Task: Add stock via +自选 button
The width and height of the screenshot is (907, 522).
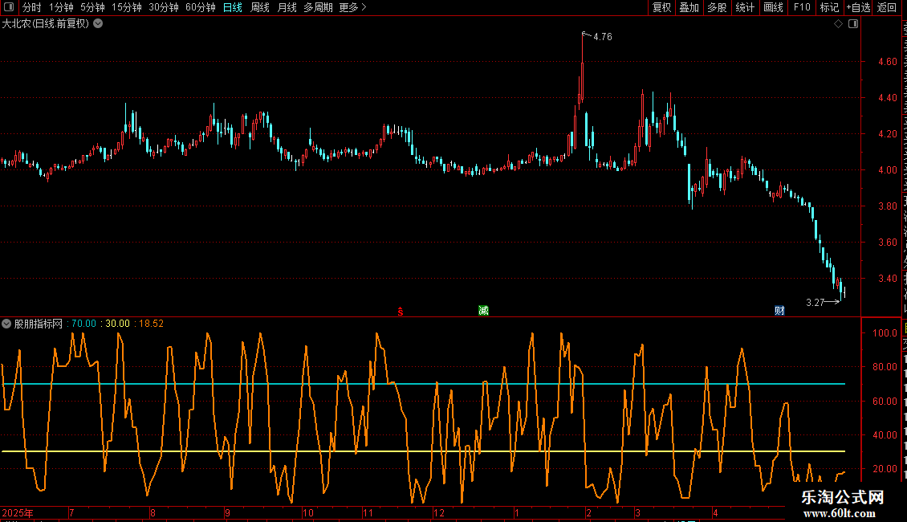Action: click(858, 7)
